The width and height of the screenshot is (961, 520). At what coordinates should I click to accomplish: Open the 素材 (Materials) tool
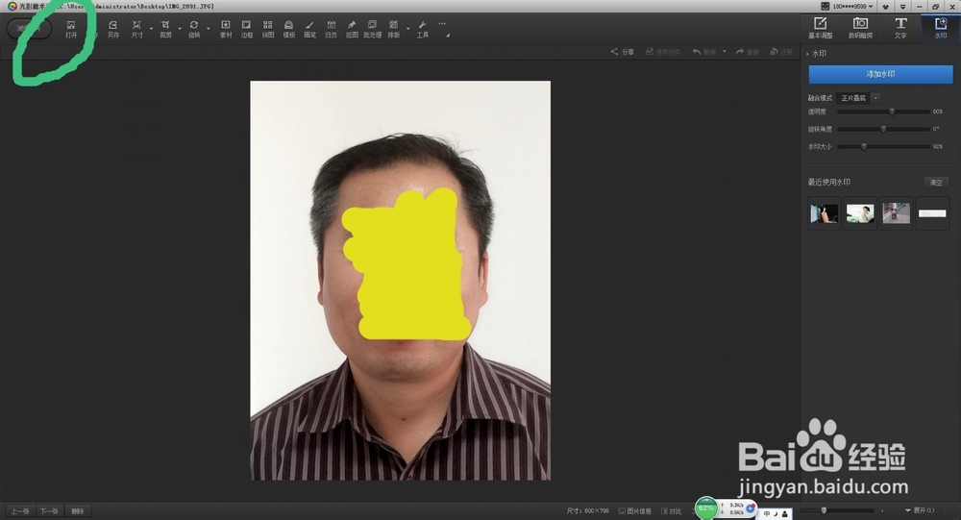tap(226, 29)
